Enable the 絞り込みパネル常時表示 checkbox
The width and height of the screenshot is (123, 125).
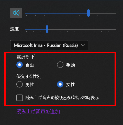click(x=20, y=98)
